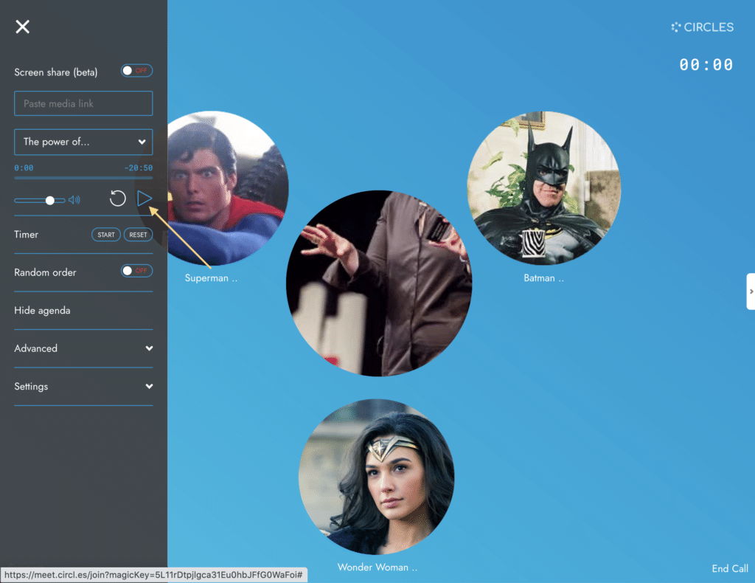Open the right side panel arrow tab
This screenshot has height=583, width=755.
(x=751, y=291)
